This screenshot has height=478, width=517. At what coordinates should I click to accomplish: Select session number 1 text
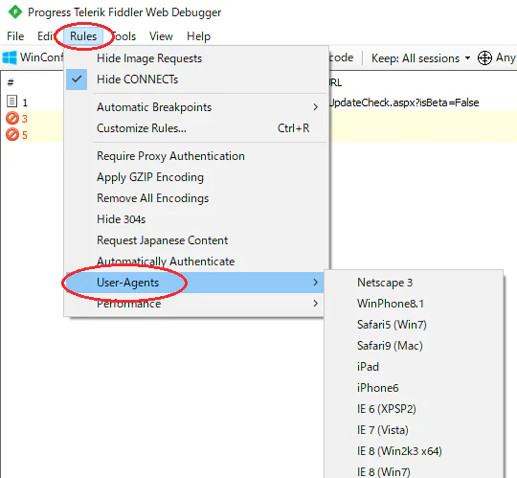25,102
